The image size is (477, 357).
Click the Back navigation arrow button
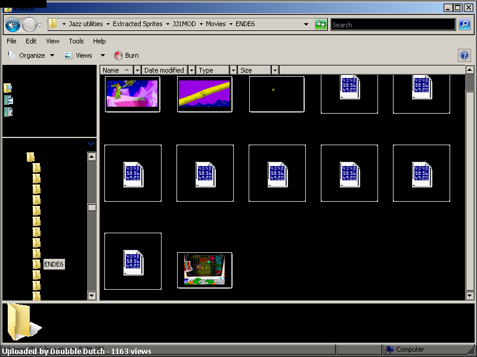13,24
